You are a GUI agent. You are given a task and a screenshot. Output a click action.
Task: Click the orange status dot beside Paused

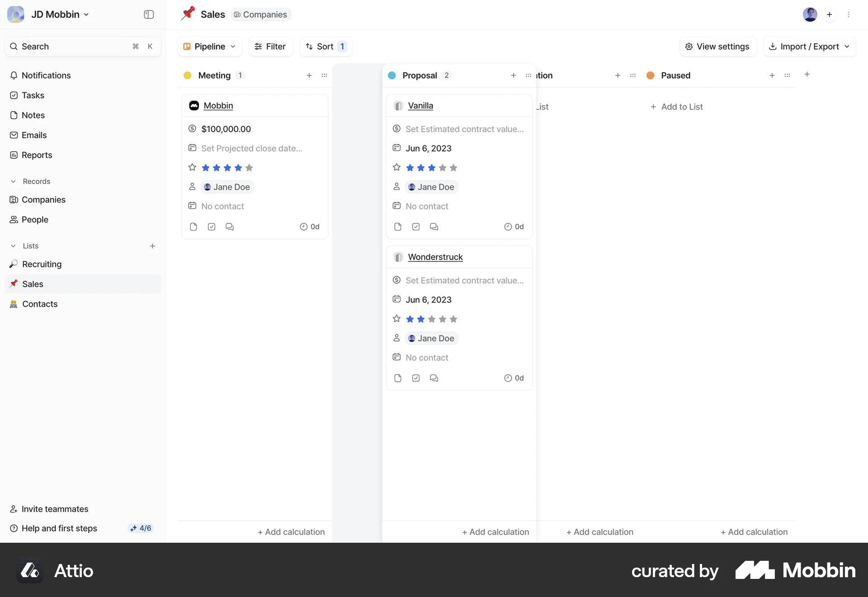coord(650,75)
